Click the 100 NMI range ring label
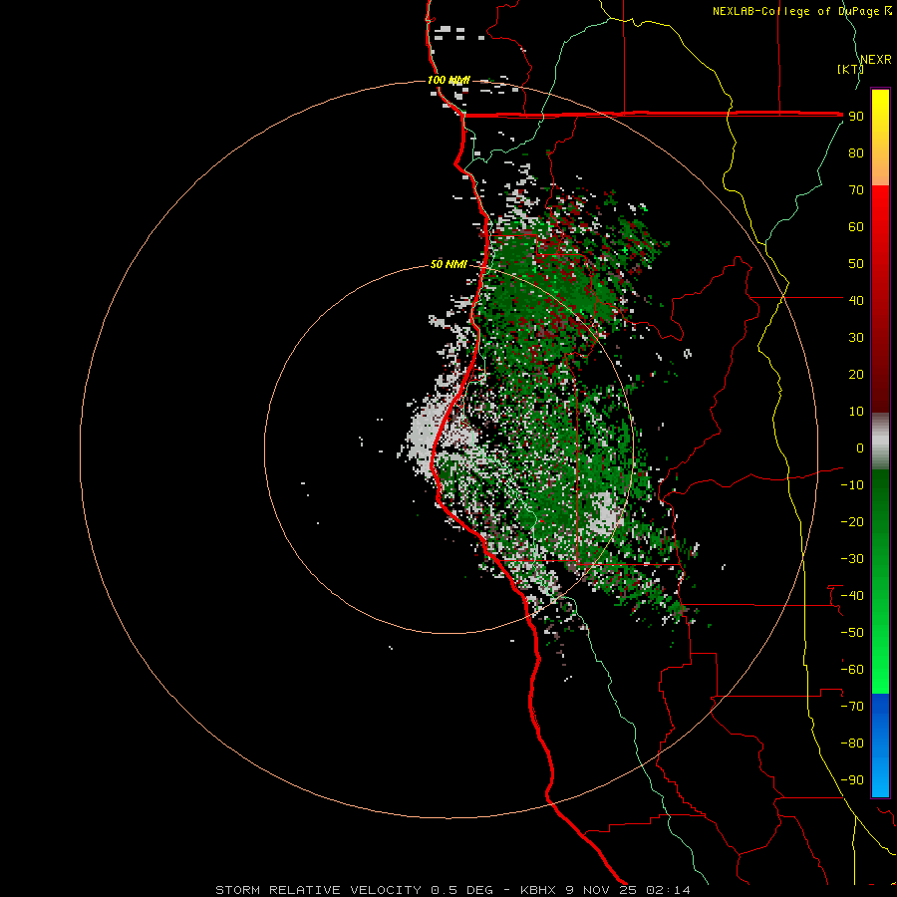 [448, 80]
